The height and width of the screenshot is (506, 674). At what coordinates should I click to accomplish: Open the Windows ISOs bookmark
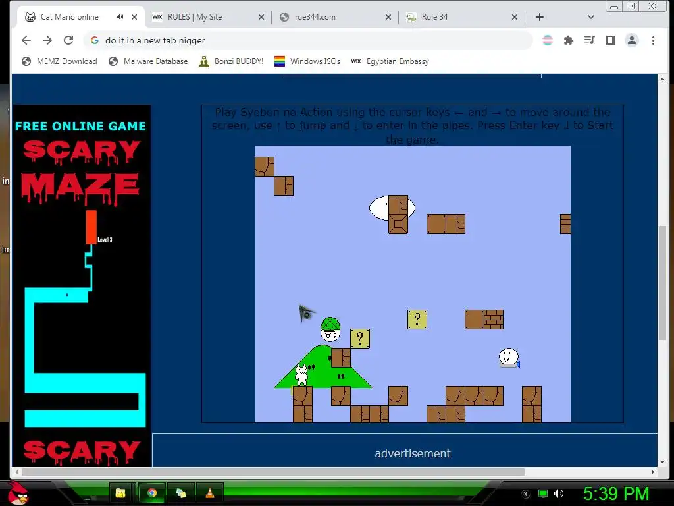307,61
